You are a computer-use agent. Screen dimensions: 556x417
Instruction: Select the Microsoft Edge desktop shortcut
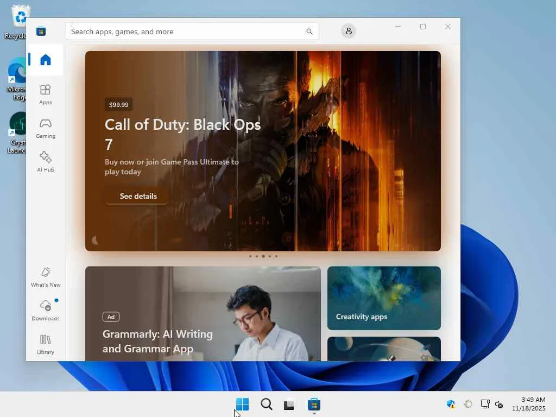pyautogui.click(x=16, y=79)
